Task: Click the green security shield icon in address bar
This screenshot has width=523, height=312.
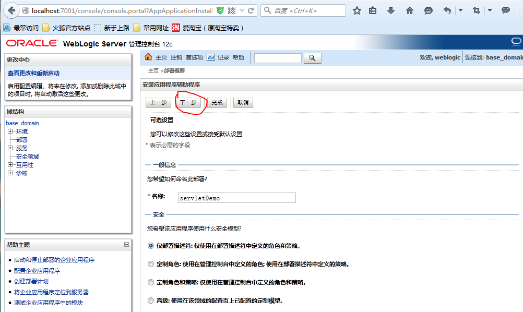Action: (x=220, y=10)
